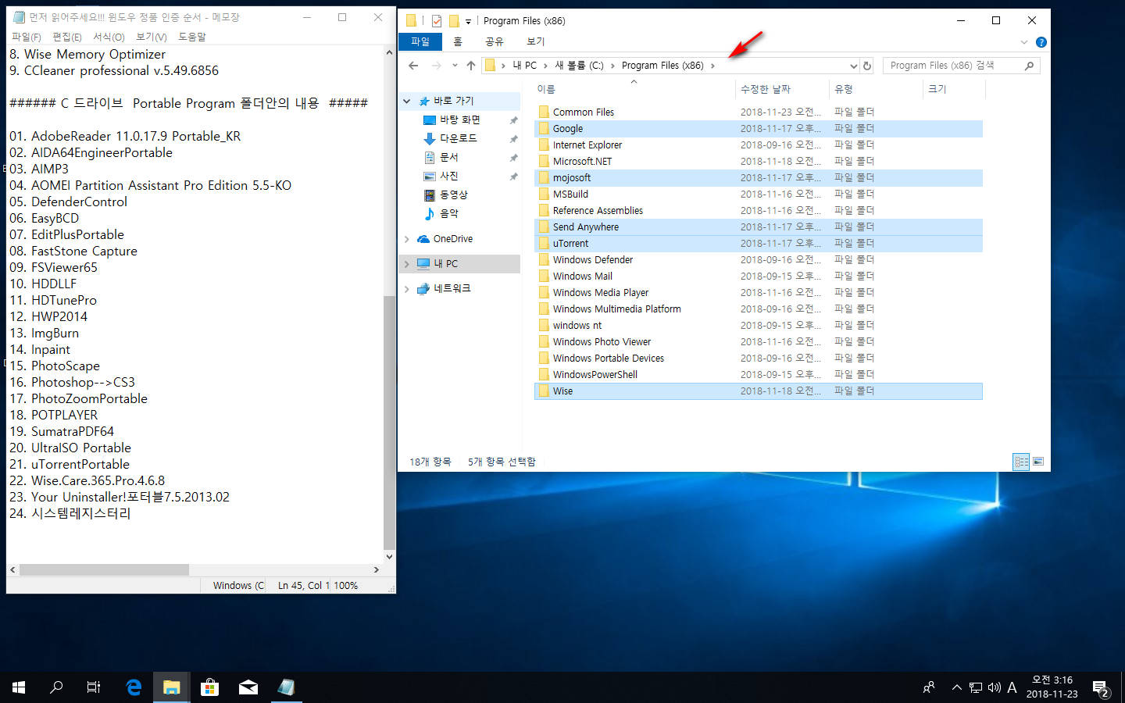This screenshot has width=1125, height=703.
Task: Open 파일 tab in Explorer
Action: click(x=420, y=41)
